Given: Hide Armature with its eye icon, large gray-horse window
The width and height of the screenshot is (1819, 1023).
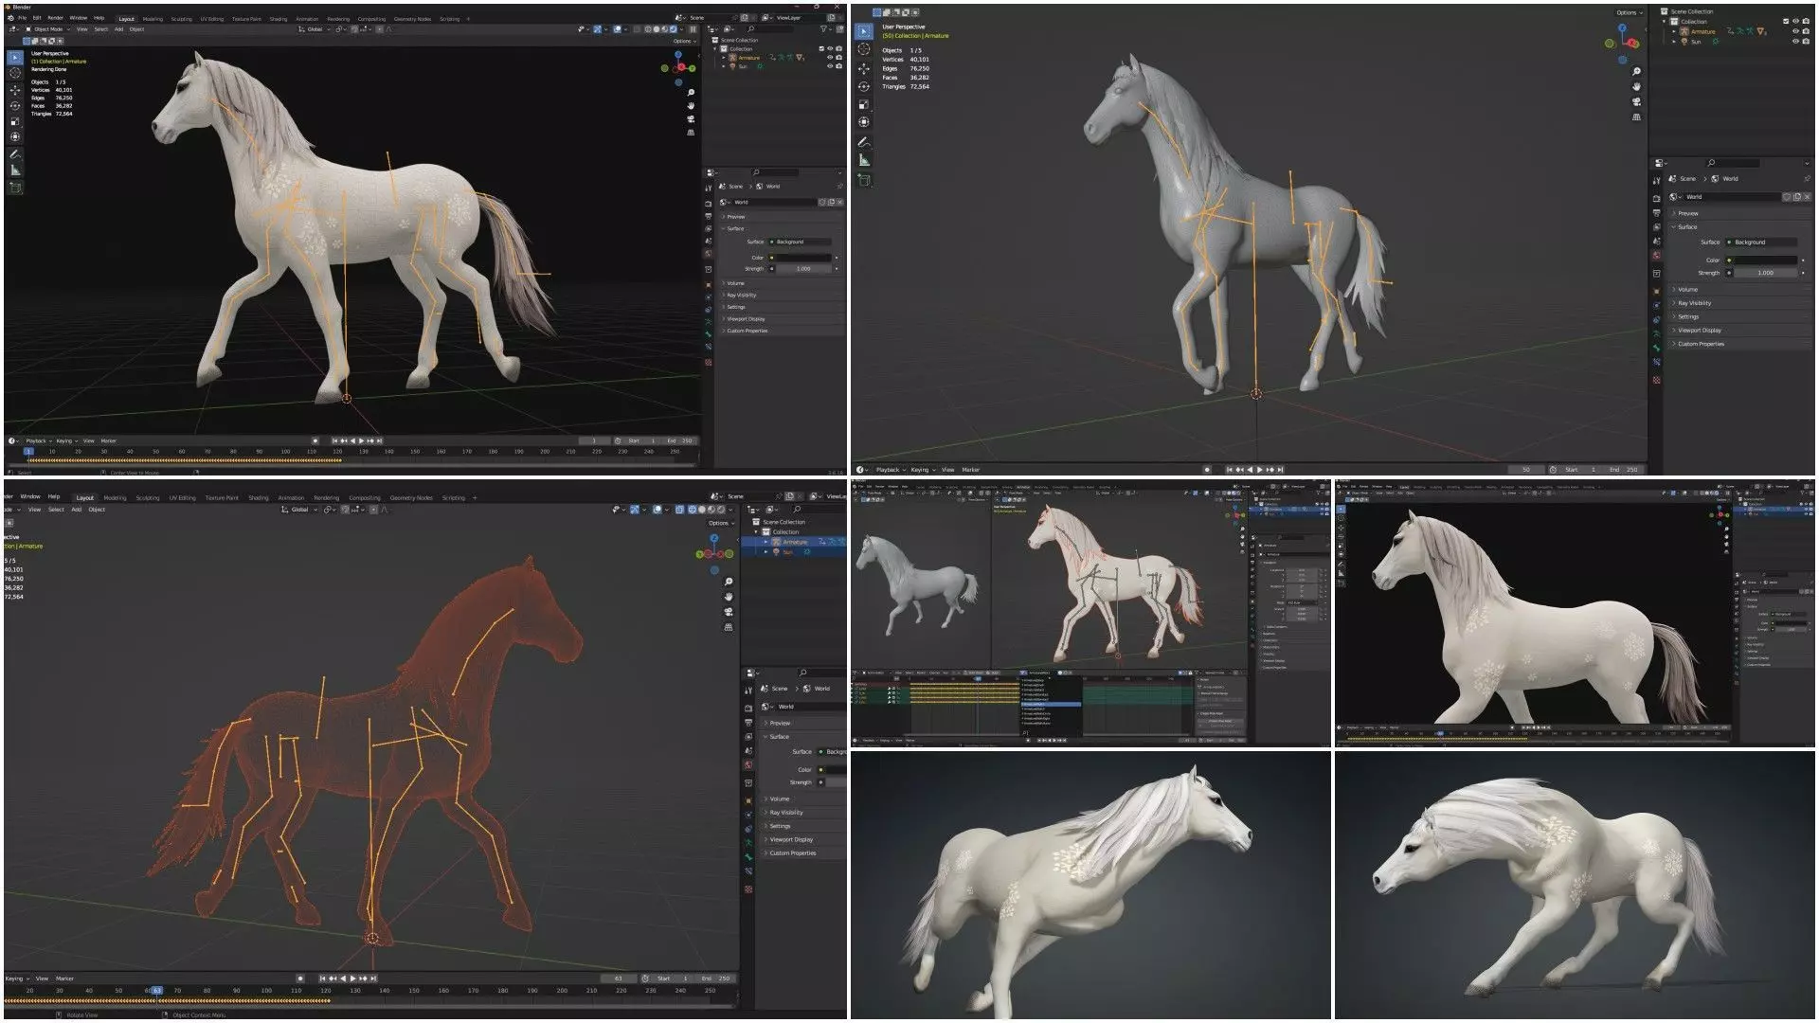Looking at the screenshot, I should [x=1794, y=31].
